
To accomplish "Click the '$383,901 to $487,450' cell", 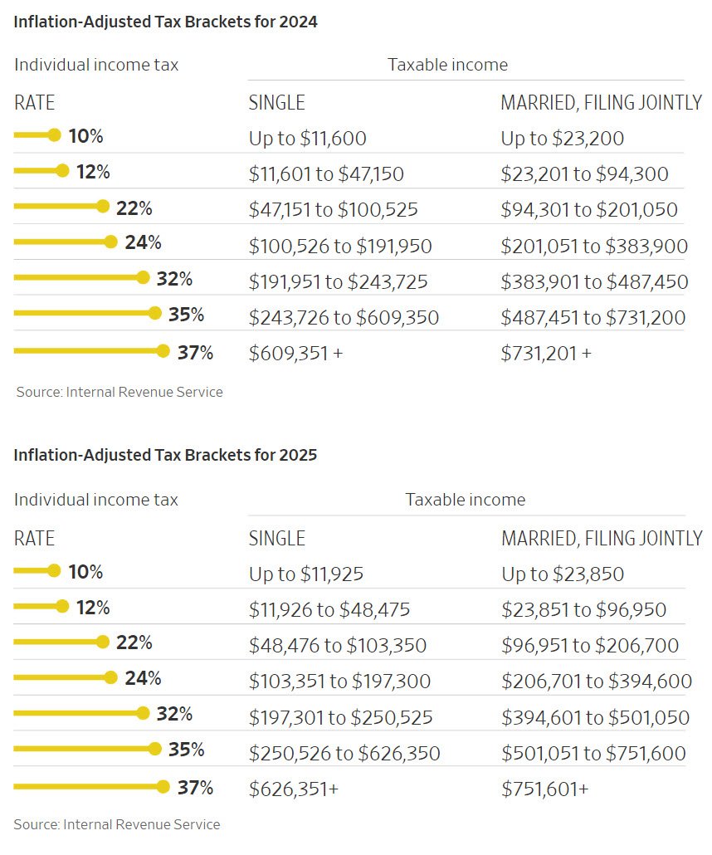I will click(x=594, y=282).
